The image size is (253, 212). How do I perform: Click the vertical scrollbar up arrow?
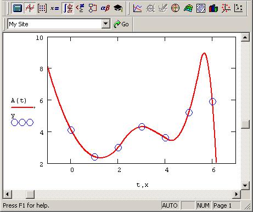tap(245, 37)
